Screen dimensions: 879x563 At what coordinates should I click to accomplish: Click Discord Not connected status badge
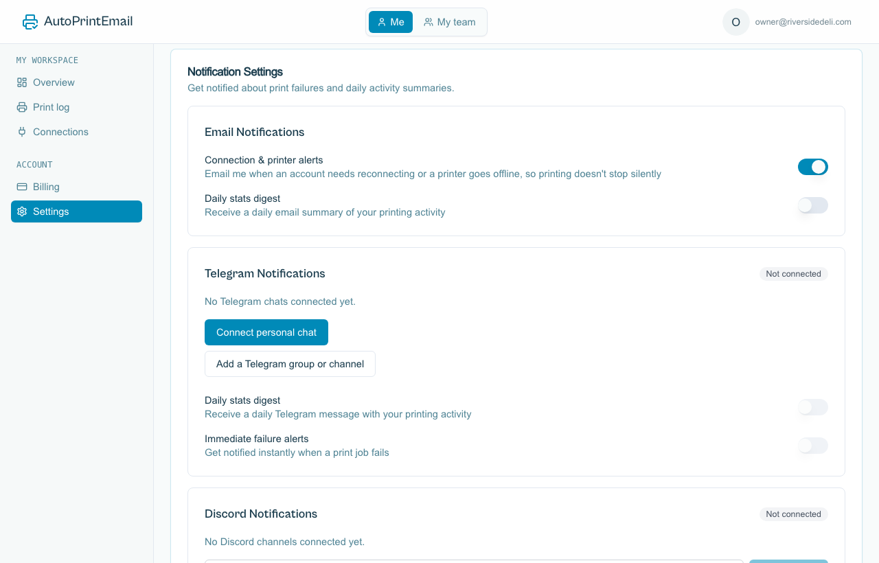(794, 514)
